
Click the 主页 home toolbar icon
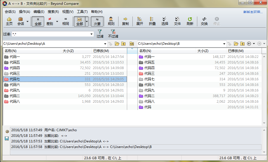pyautogui.click(x=9, y=21)
